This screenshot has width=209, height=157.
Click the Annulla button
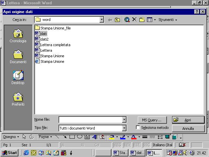188,129
